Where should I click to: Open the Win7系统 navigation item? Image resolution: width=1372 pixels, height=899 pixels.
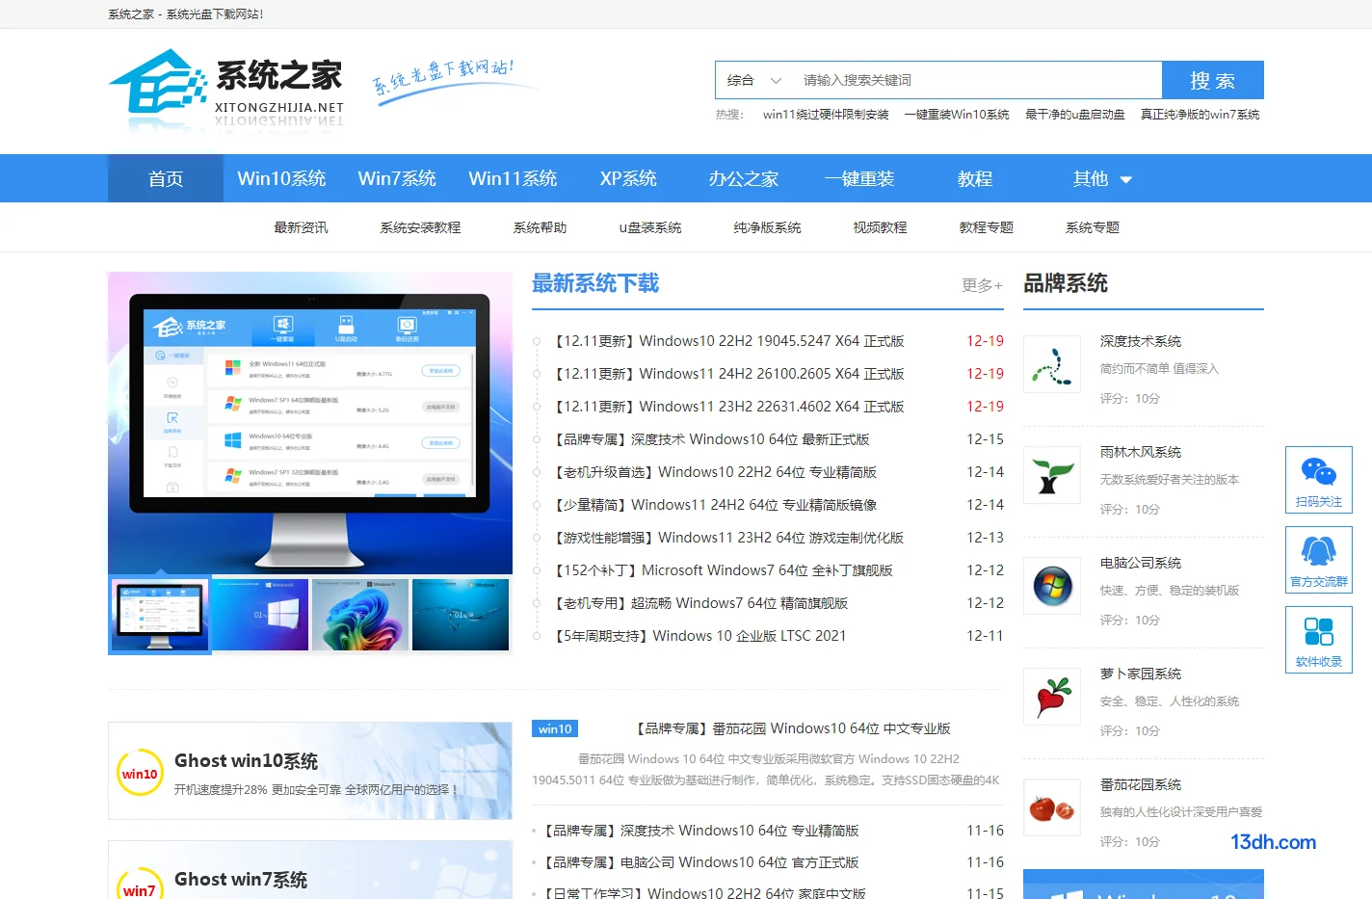coord(397,178)
